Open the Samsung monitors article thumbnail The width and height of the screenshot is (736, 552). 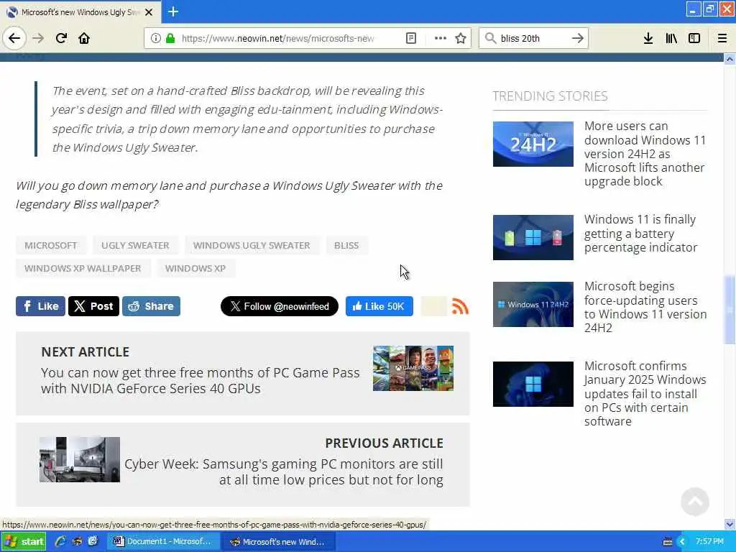click(x=79, y=459)
